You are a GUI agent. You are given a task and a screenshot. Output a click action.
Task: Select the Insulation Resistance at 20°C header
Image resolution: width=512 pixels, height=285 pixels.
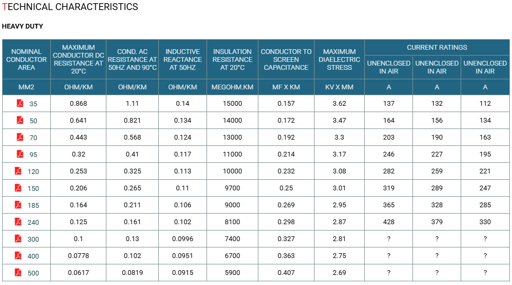(x=232, y=59)
